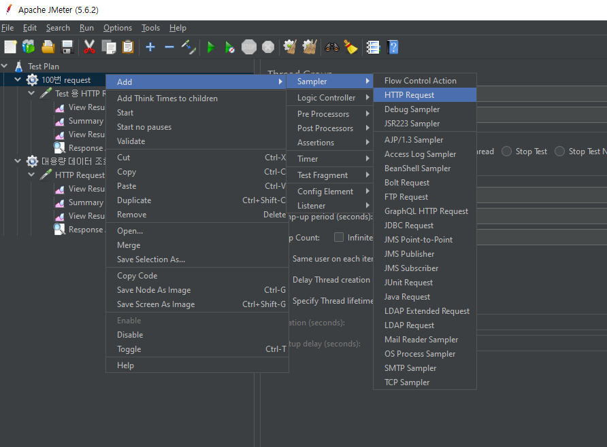Screen dimensions: 607x447
Task: Click the Apache JMeter feather title icon
Action: (x=9, y=10)
